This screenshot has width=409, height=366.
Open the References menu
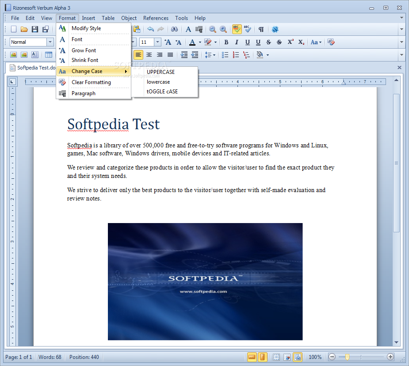[x=156, y=18]
